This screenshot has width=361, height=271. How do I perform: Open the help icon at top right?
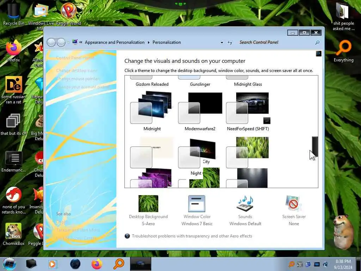tap(319, 54)
